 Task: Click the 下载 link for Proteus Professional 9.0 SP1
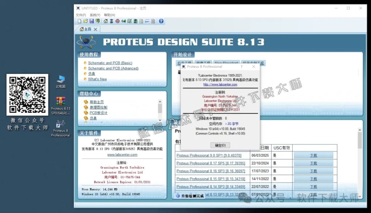tap(314, 155)
